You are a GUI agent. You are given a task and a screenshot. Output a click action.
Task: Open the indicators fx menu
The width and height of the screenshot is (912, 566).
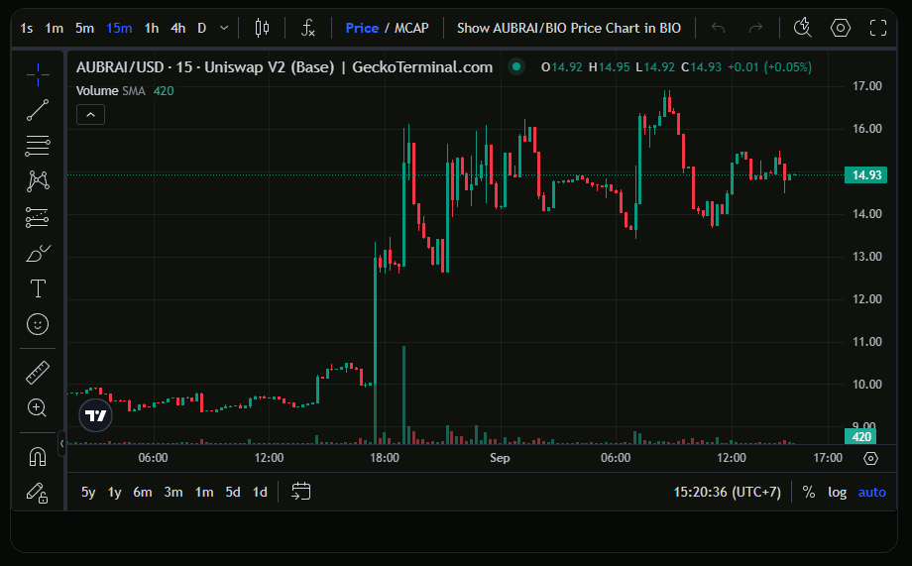[x=307, y=28]
